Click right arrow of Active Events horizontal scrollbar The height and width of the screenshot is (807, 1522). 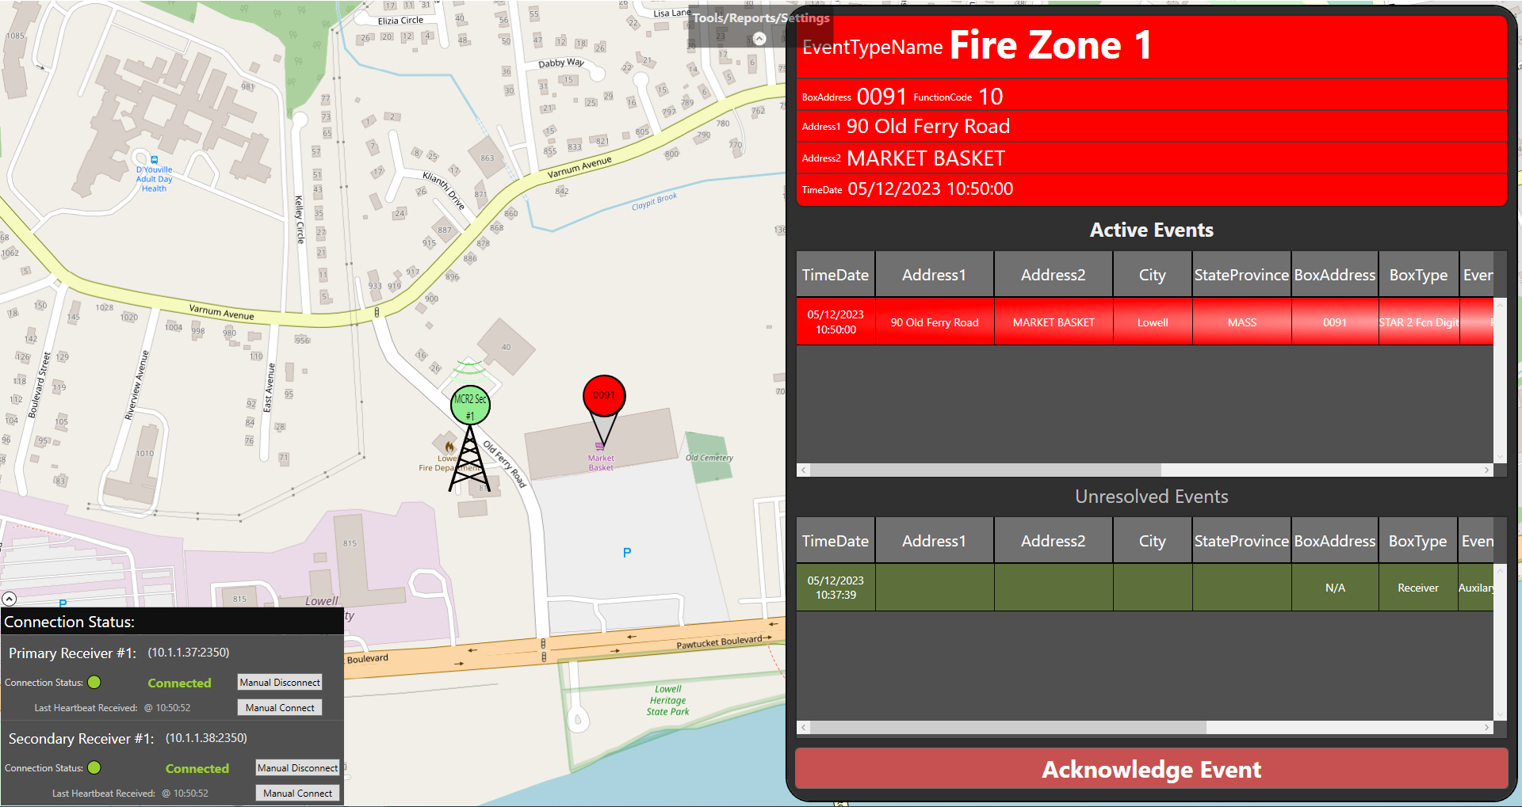click(1486, 470)
